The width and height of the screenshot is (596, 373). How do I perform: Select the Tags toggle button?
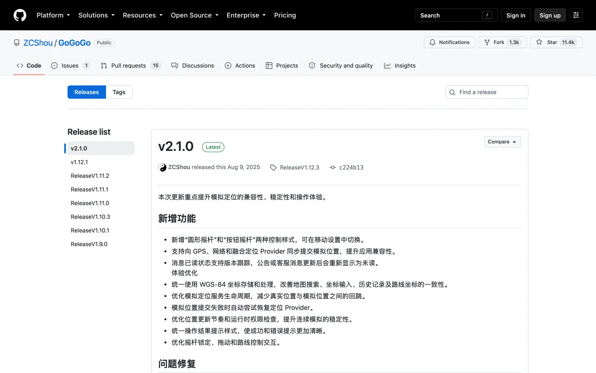click(119, 92)
